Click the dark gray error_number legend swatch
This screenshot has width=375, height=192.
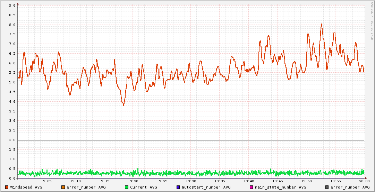[327, 187]
